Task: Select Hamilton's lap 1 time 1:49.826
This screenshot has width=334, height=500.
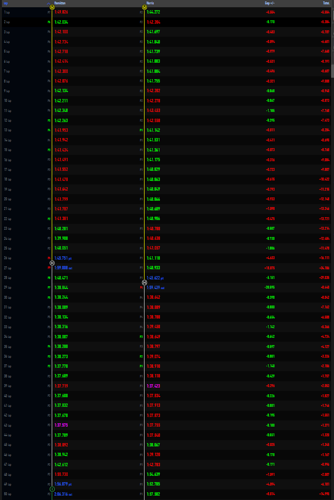Action: [61, 12]
